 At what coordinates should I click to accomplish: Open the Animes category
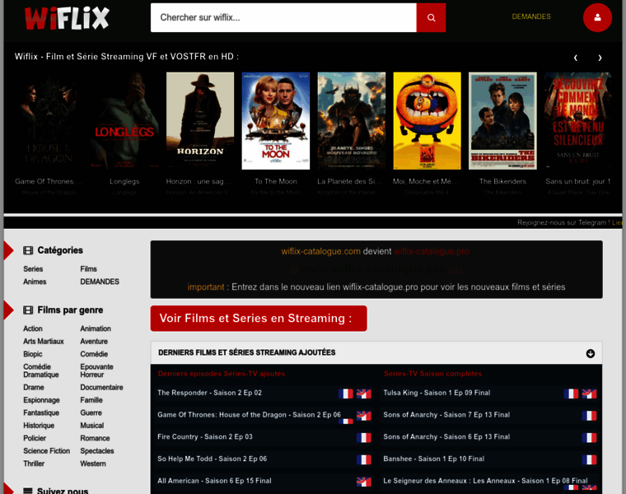(35, 282)
